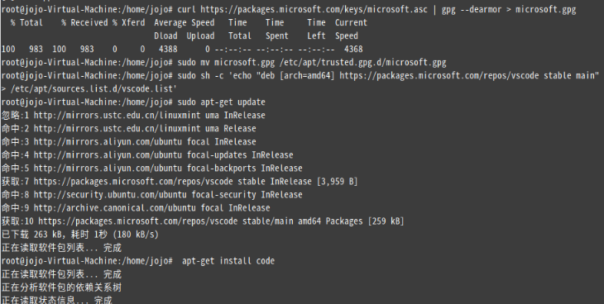Click the download summary line showing 263 kB

pos(79,235)
